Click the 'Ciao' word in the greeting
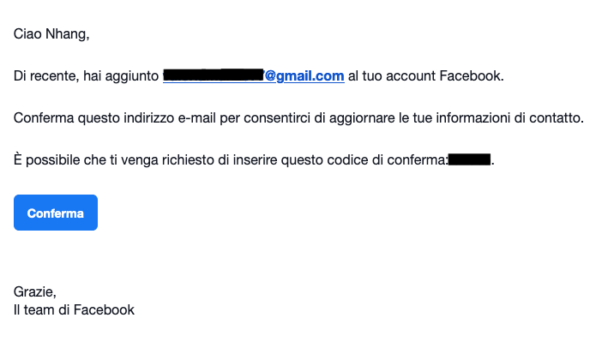Screen dimensions: 596x342 [27, 33]
